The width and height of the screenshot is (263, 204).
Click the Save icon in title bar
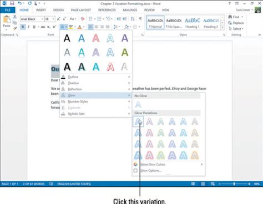tap(12, 3)
